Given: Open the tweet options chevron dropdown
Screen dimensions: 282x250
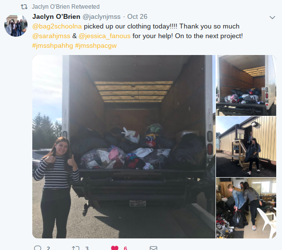Looking at the screenshot, I should [272, 17].
